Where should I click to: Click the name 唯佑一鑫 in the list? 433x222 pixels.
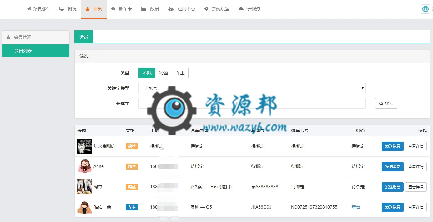point(103,207)
